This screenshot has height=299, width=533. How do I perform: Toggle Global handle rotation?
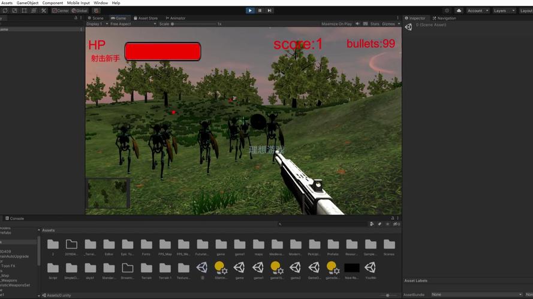[x=80, y=11]
